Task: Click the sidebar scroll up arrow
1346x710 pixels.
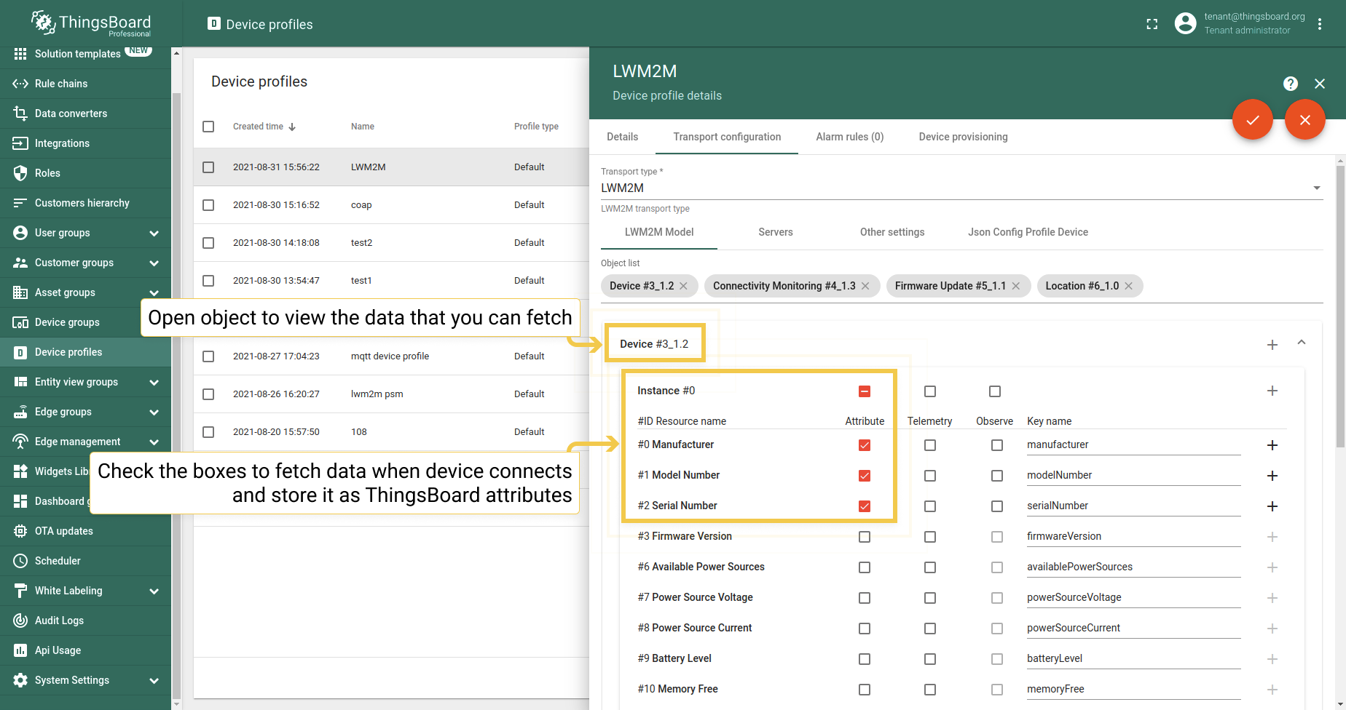Action: 176,53
